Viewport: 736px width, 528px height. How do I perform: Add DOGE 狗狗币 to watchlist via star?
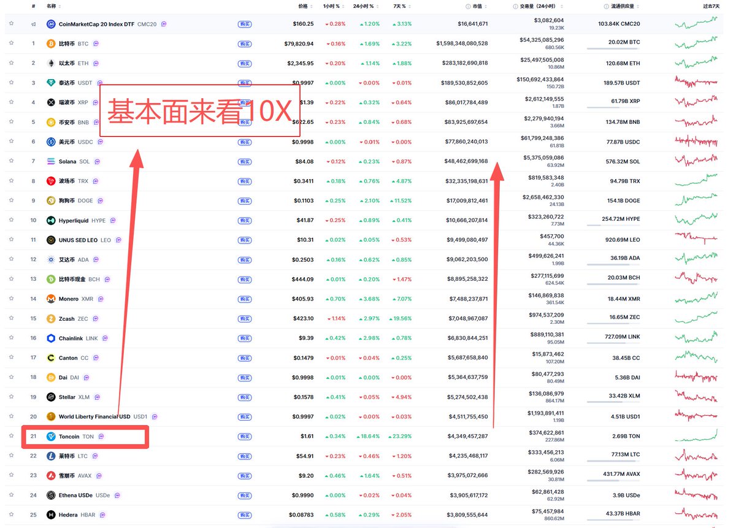[12, 201]
